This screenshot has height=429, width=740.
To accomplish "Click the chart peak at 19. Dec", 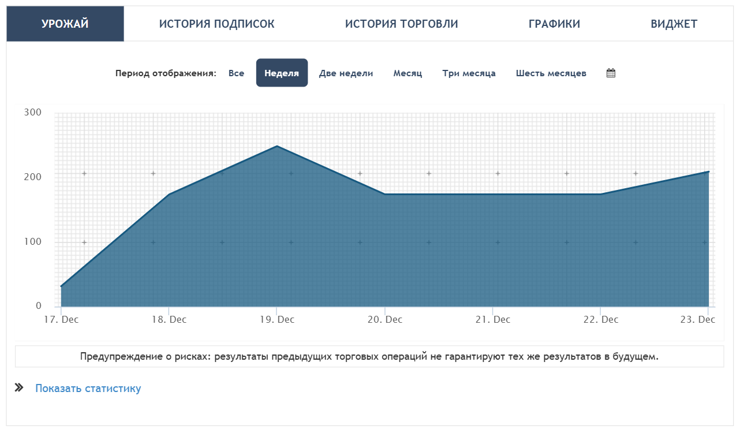I will [x=277, y=146].
